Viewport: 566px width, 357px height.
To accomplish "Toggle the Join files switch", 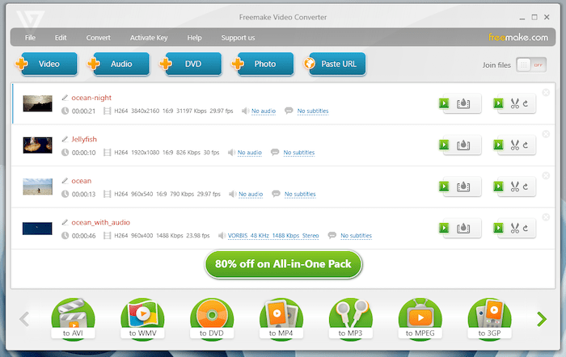I will [531, 65].
